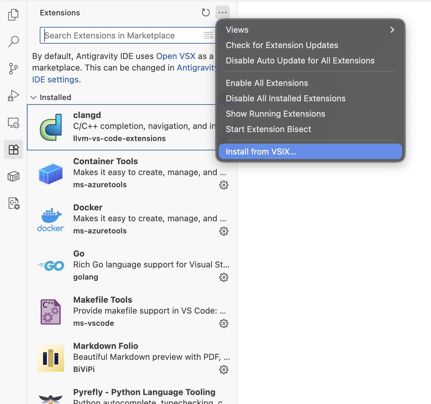Click the llvm-vs-code-extensions publisher text
Image resolution: width=431 pixels, height=404 pixels.
[119, 139]
